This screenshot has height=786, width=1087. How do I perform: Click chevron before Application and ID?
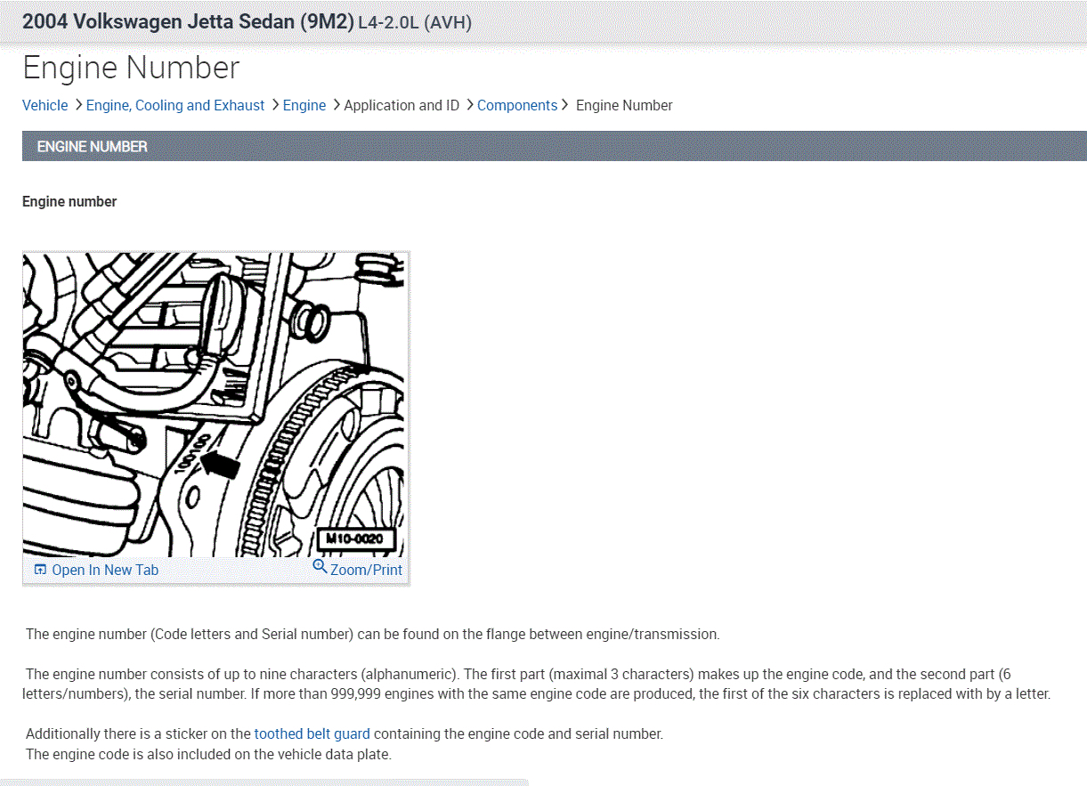337,105
